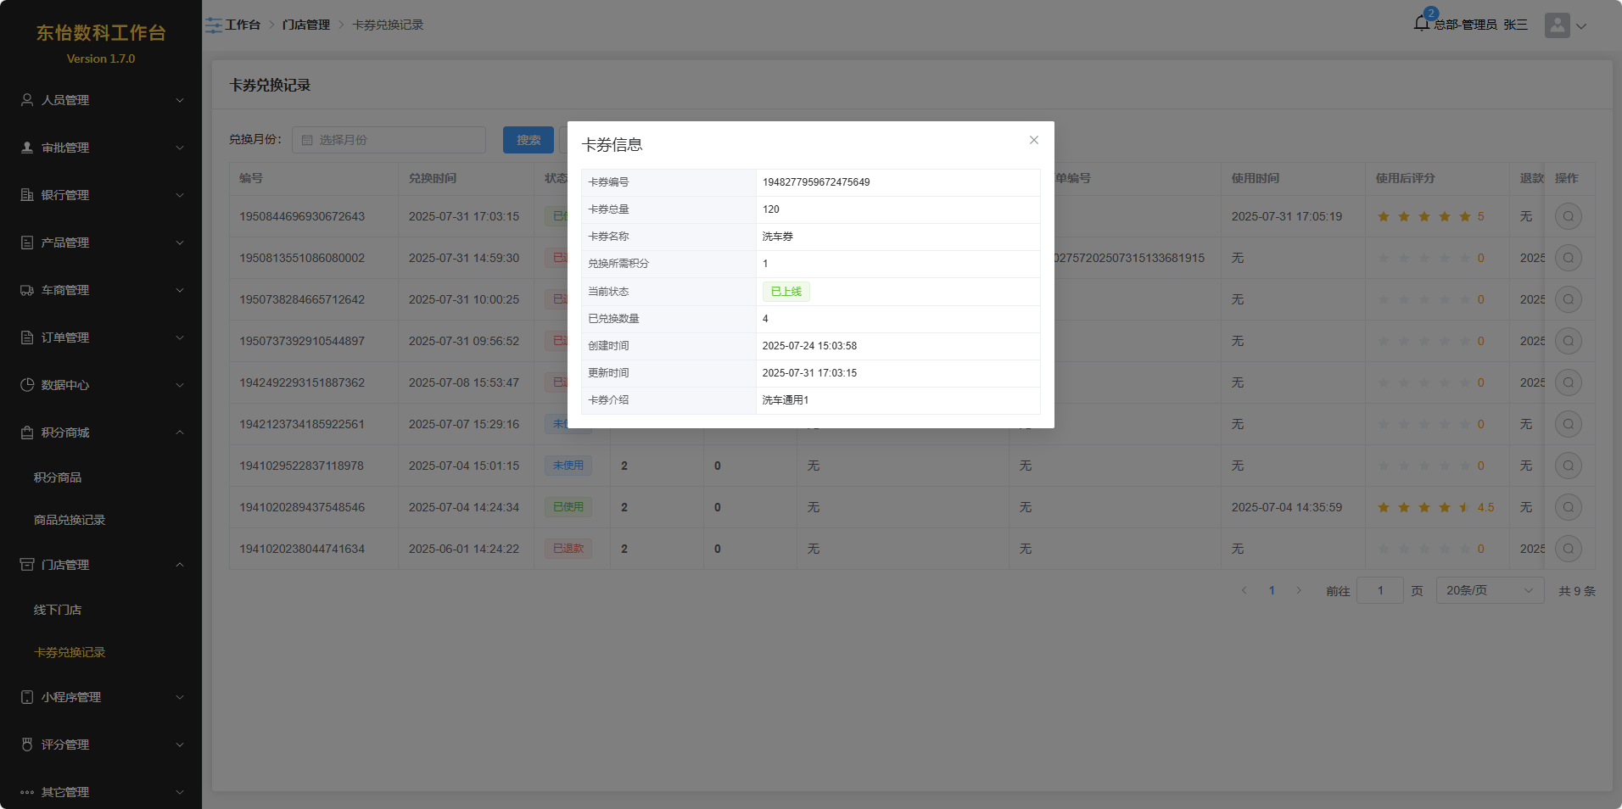Click the view icon in last row
1622x809 pixels.
[x=1568, y=549]
